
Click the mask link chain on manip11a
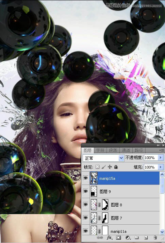(99, 231)
